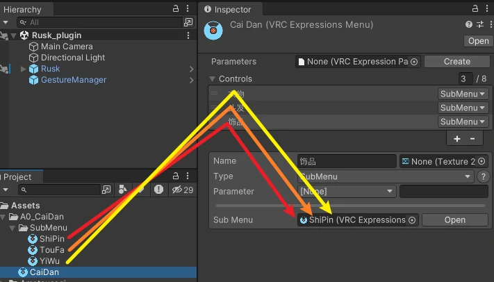Image resolution: width=494 pixels, height=282 pixels.
Task: Open the Rusk_plugin scene options menu
Action: point(188,35)
